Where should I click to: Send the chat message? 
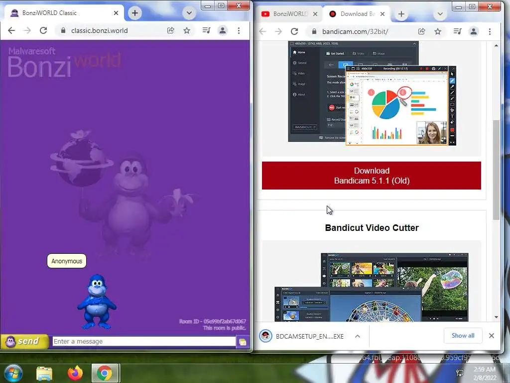[24, 341]
